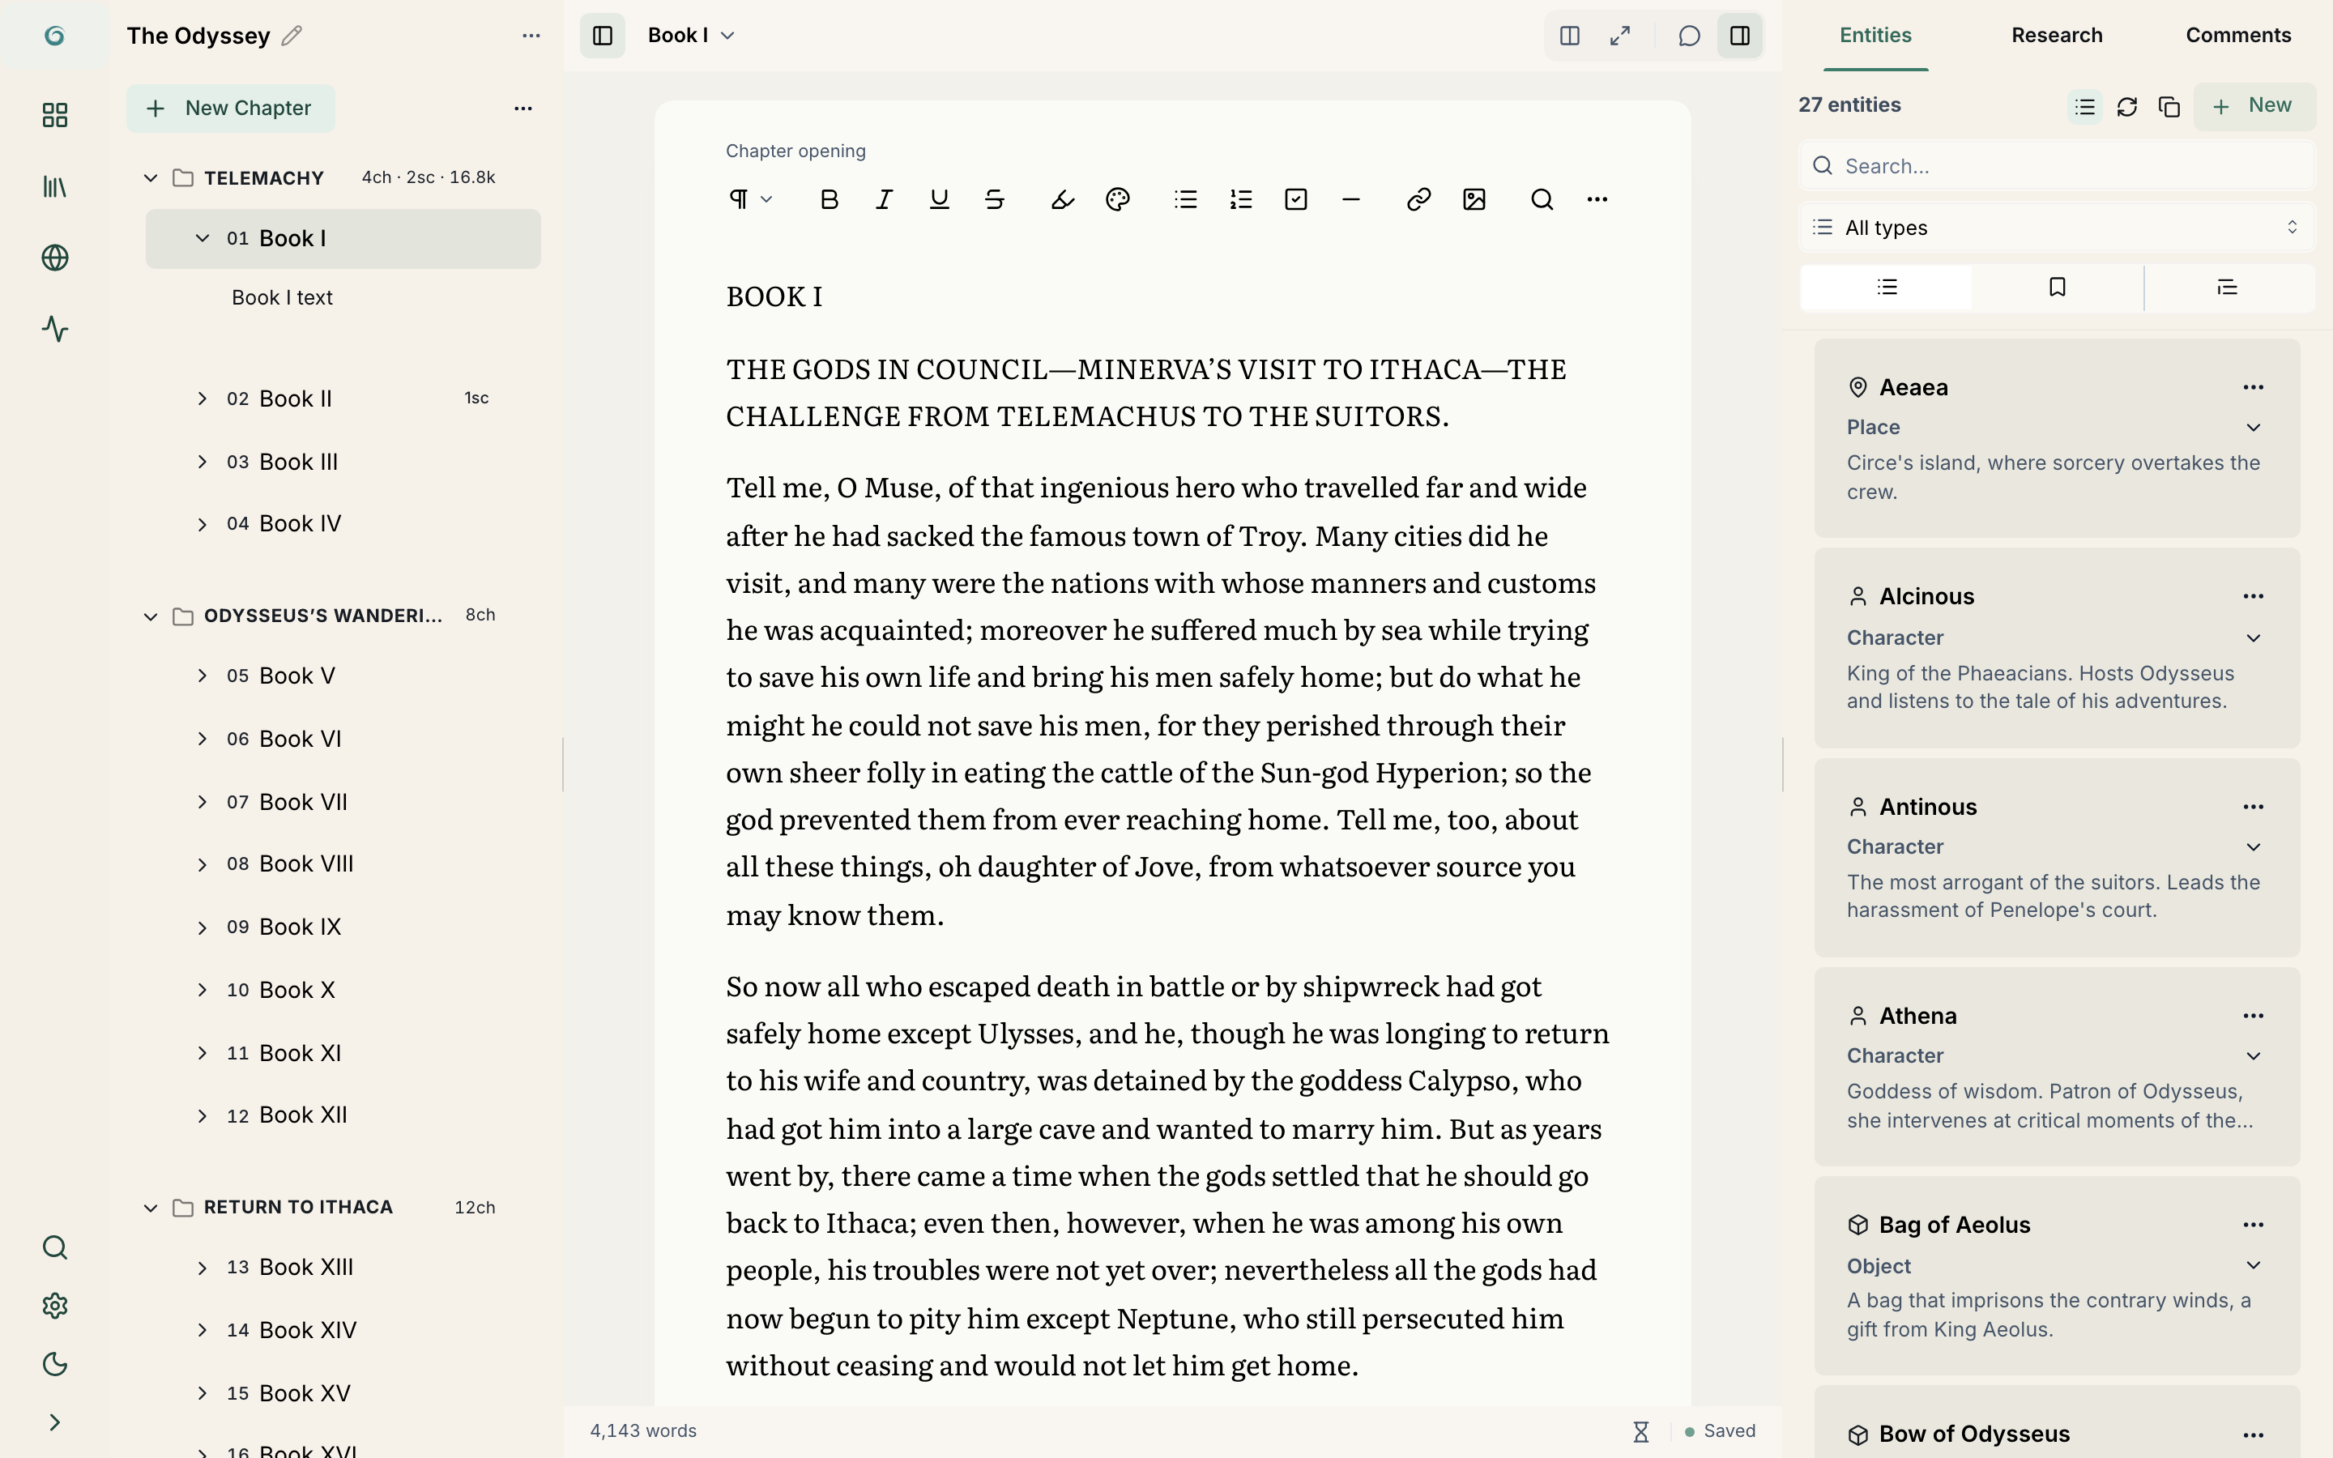Open Athena entity options menu
Viewport: 2333px width, 1458px height.
[2253, 1017]
